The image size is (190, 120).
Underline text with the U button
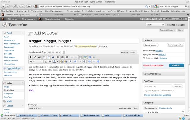coord(46,61)
